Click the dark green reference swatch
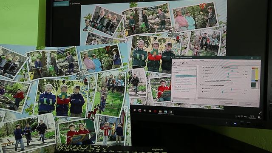Image resolution: width=272 pixels, height=153 pixels. [x=253, y=85]
